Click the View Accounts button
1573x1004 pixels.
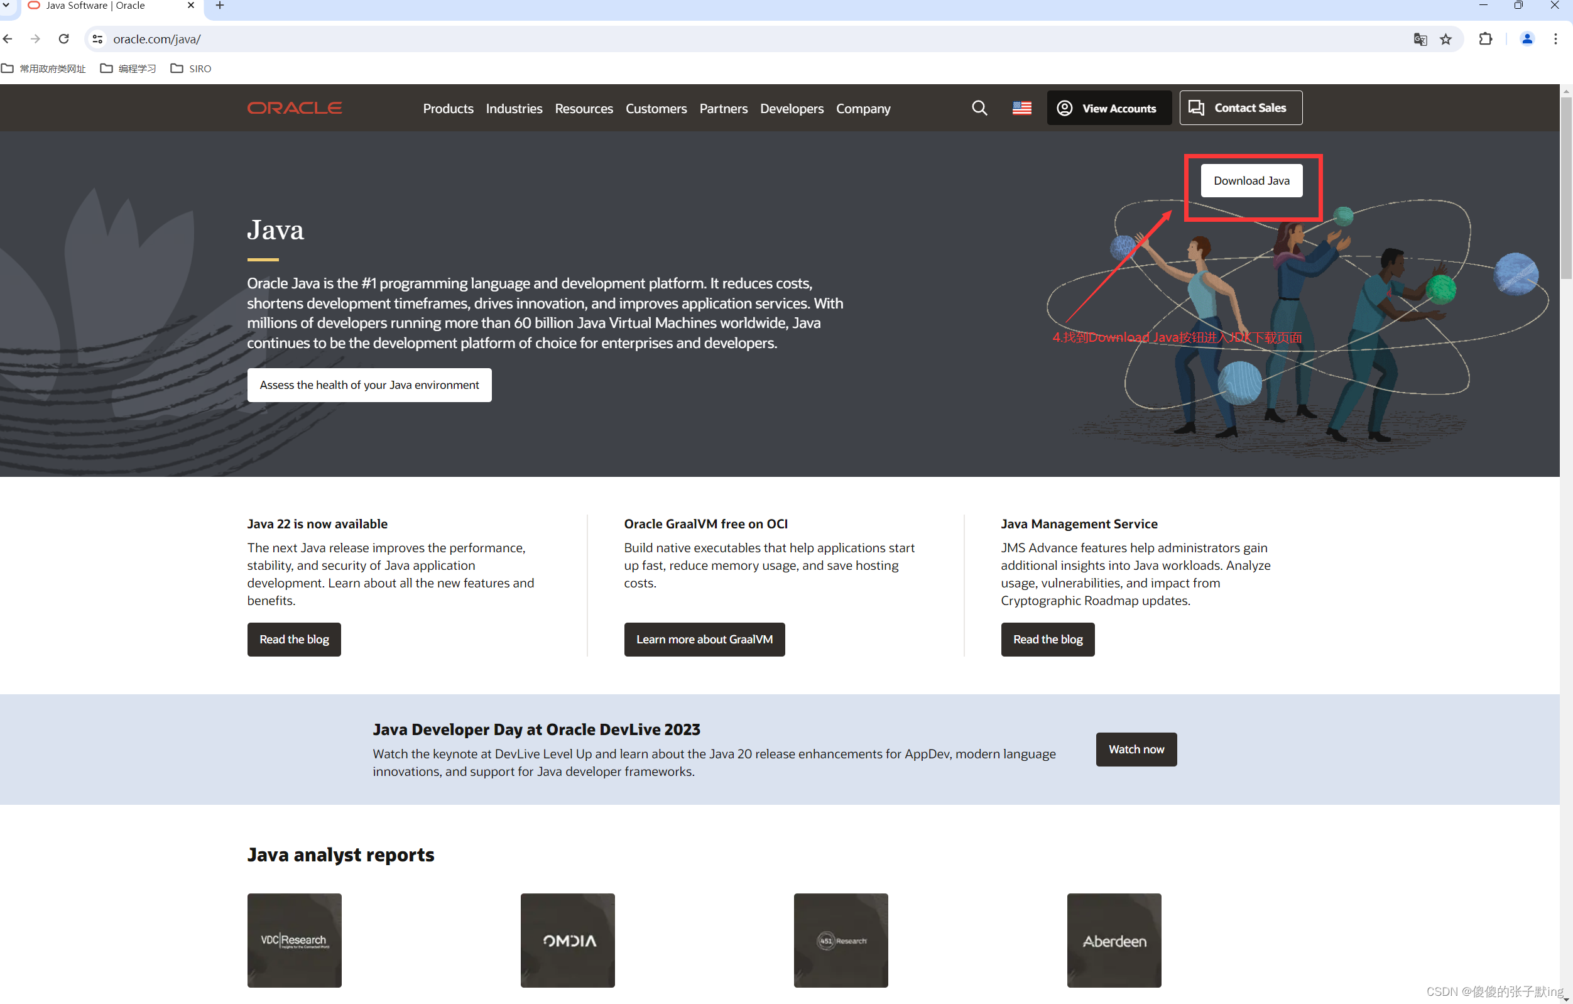(1108, 108)
